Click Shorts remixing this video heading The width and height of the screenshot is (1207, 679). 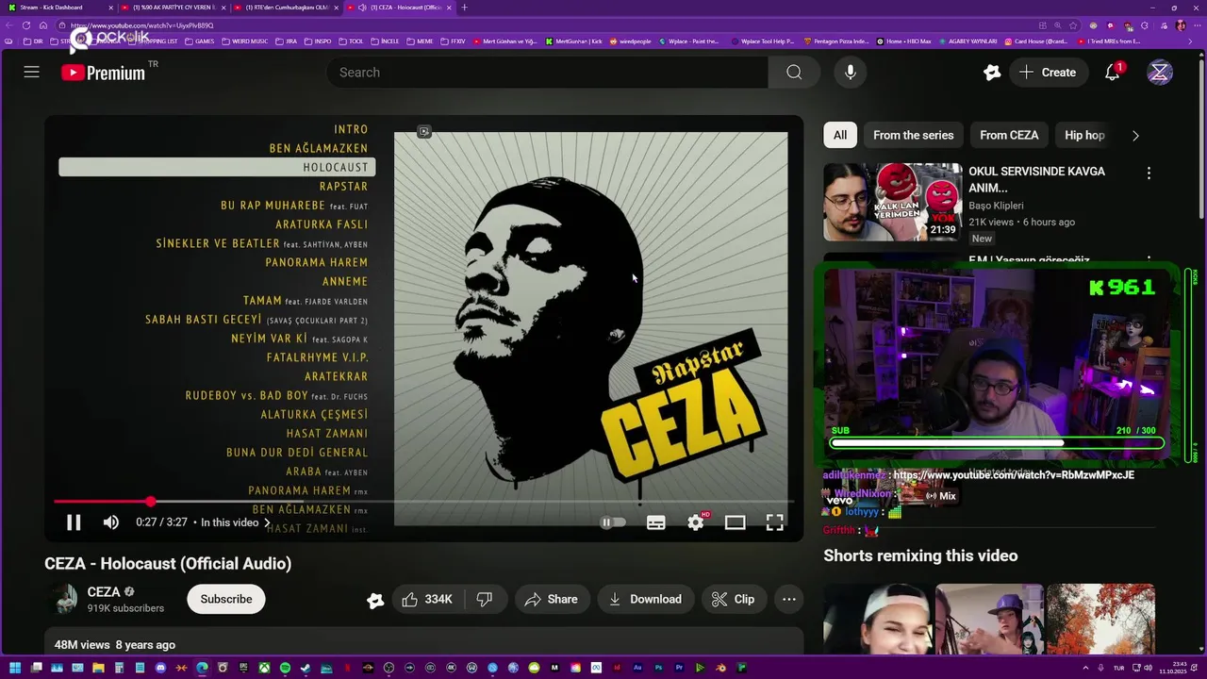(920, 555)
